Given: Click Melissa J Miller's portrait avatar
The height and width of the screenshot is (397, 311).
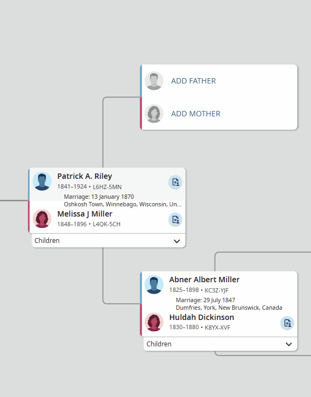Looking at the screenshot, I should 42,219.
